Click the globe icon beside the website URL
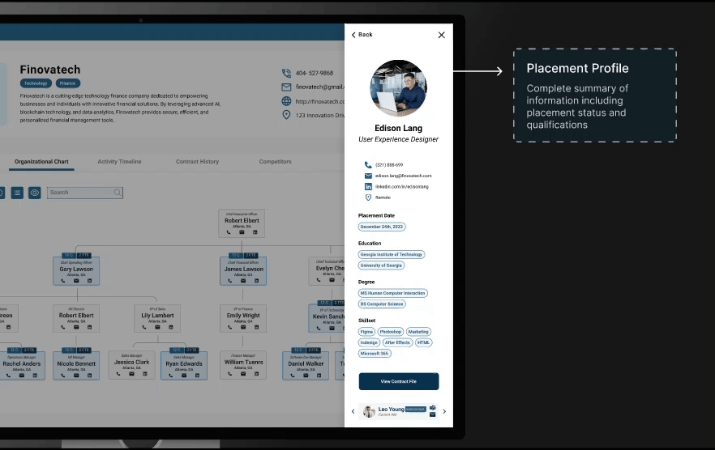715x450 pixels. (x=286, y=101)
